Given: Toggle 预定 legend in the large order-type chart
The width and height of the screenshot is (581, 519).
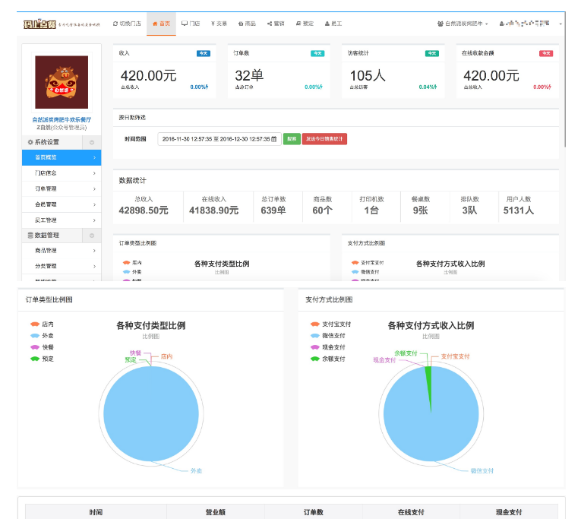Looking at the screenshot, I should click(42, 359).
